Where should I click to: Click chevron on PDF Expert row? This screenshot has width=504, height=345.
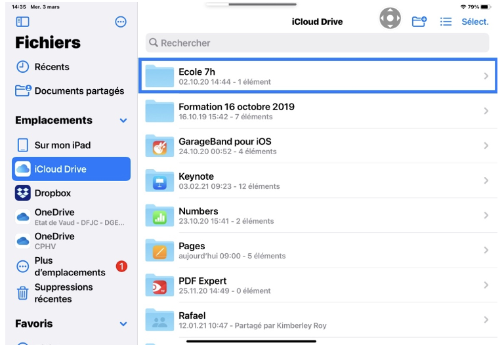[486, 285]
